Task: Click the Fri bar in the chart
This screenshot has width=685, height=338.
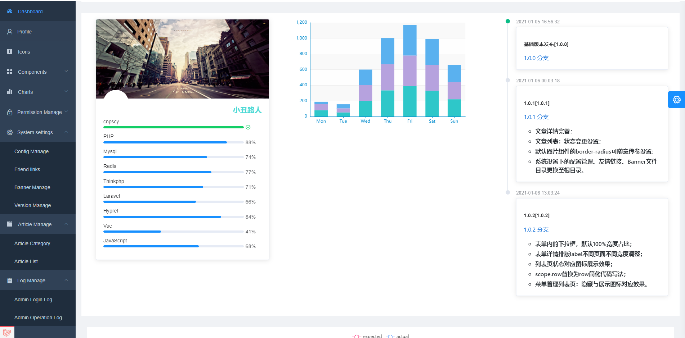Action: [410, 71]
